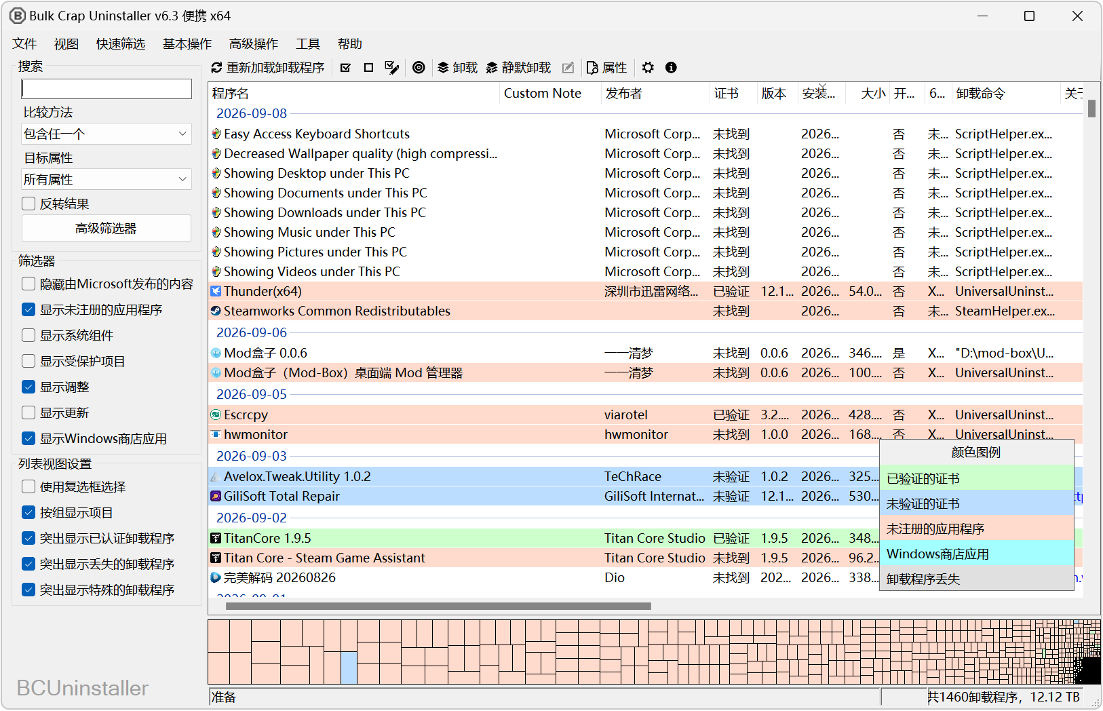Collapse the 2026-09-05 group header
Image resolution: width=1103 pixels, height=711 pixels.
252,395
